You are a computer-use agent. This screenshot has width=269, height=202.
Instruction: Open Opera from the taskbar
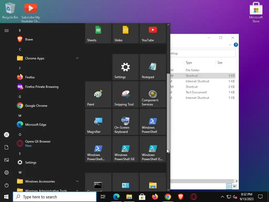(194, 197)
